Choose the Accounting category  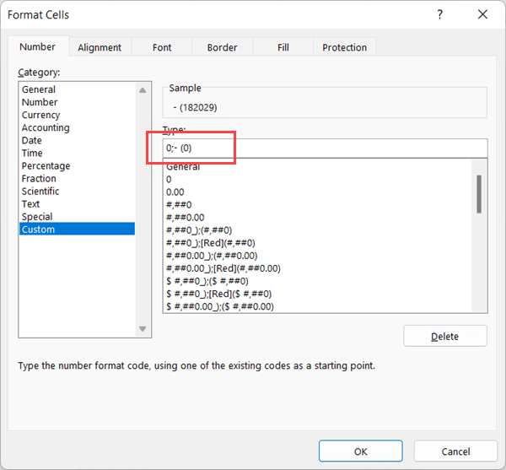point(46,127)
